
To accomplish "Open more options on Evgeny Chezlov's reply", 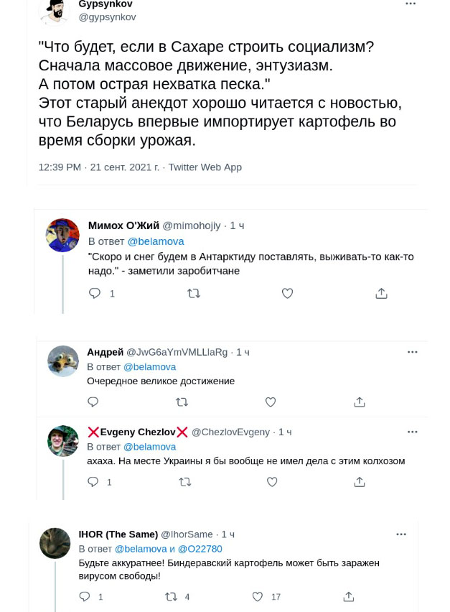I will 413,432.
